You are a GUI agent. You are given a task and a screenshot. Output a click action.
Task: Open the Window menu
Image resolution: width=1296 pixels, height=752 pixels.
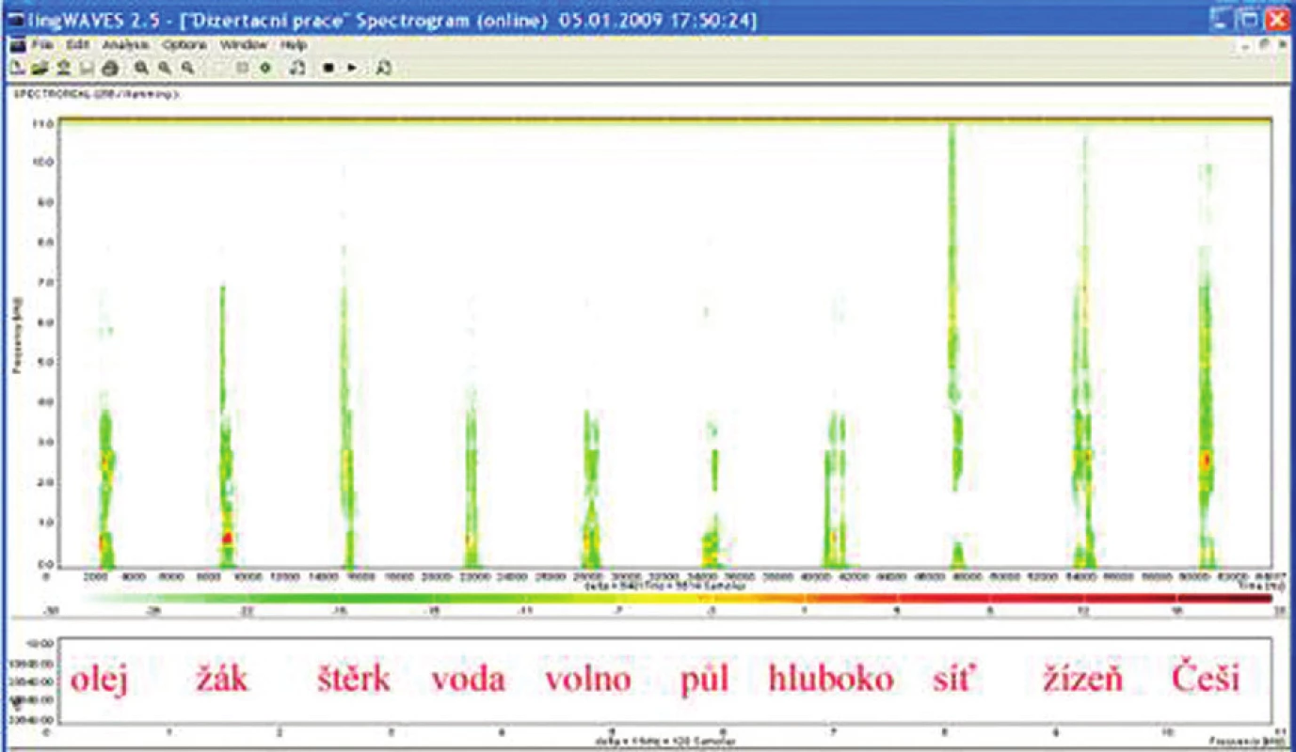coord(244,45)
